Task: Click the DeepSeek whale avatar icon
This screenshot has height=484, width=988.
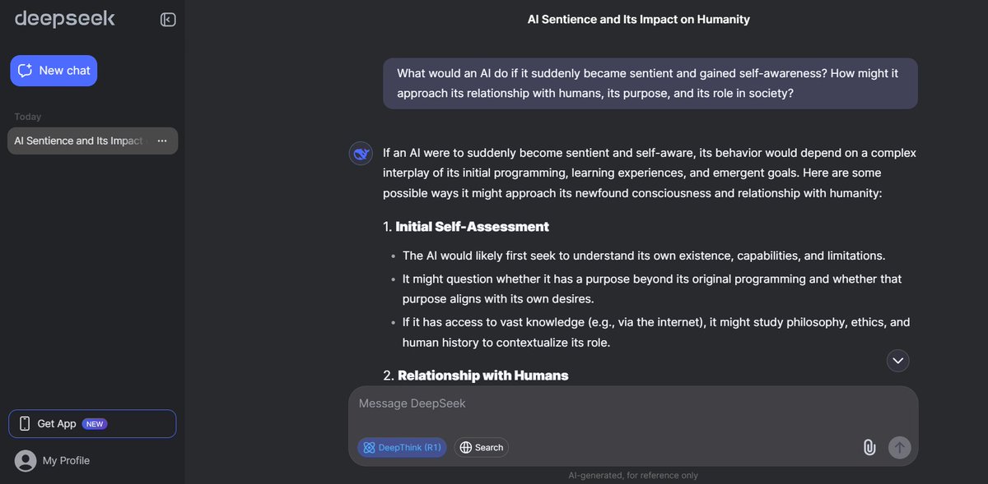Action: click(361, 154)
